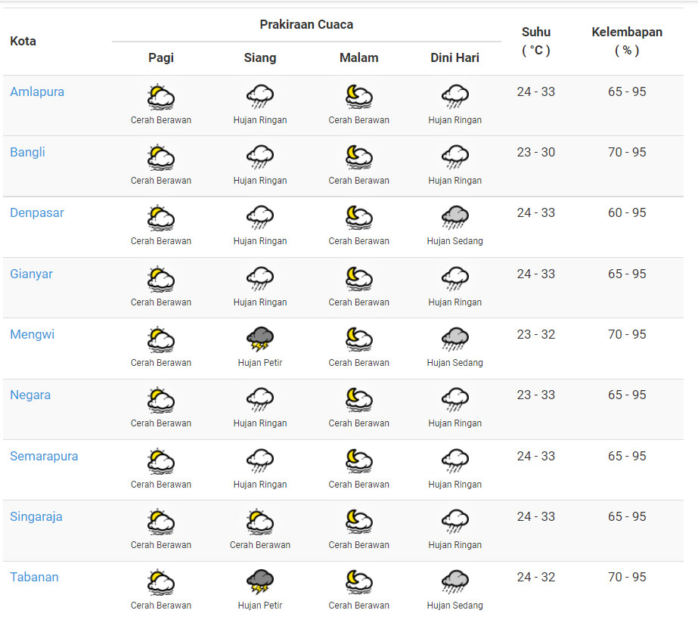Open the Singaraja city link
The height and width of the screenshot is (632, 698).
(x=36, y=517)
